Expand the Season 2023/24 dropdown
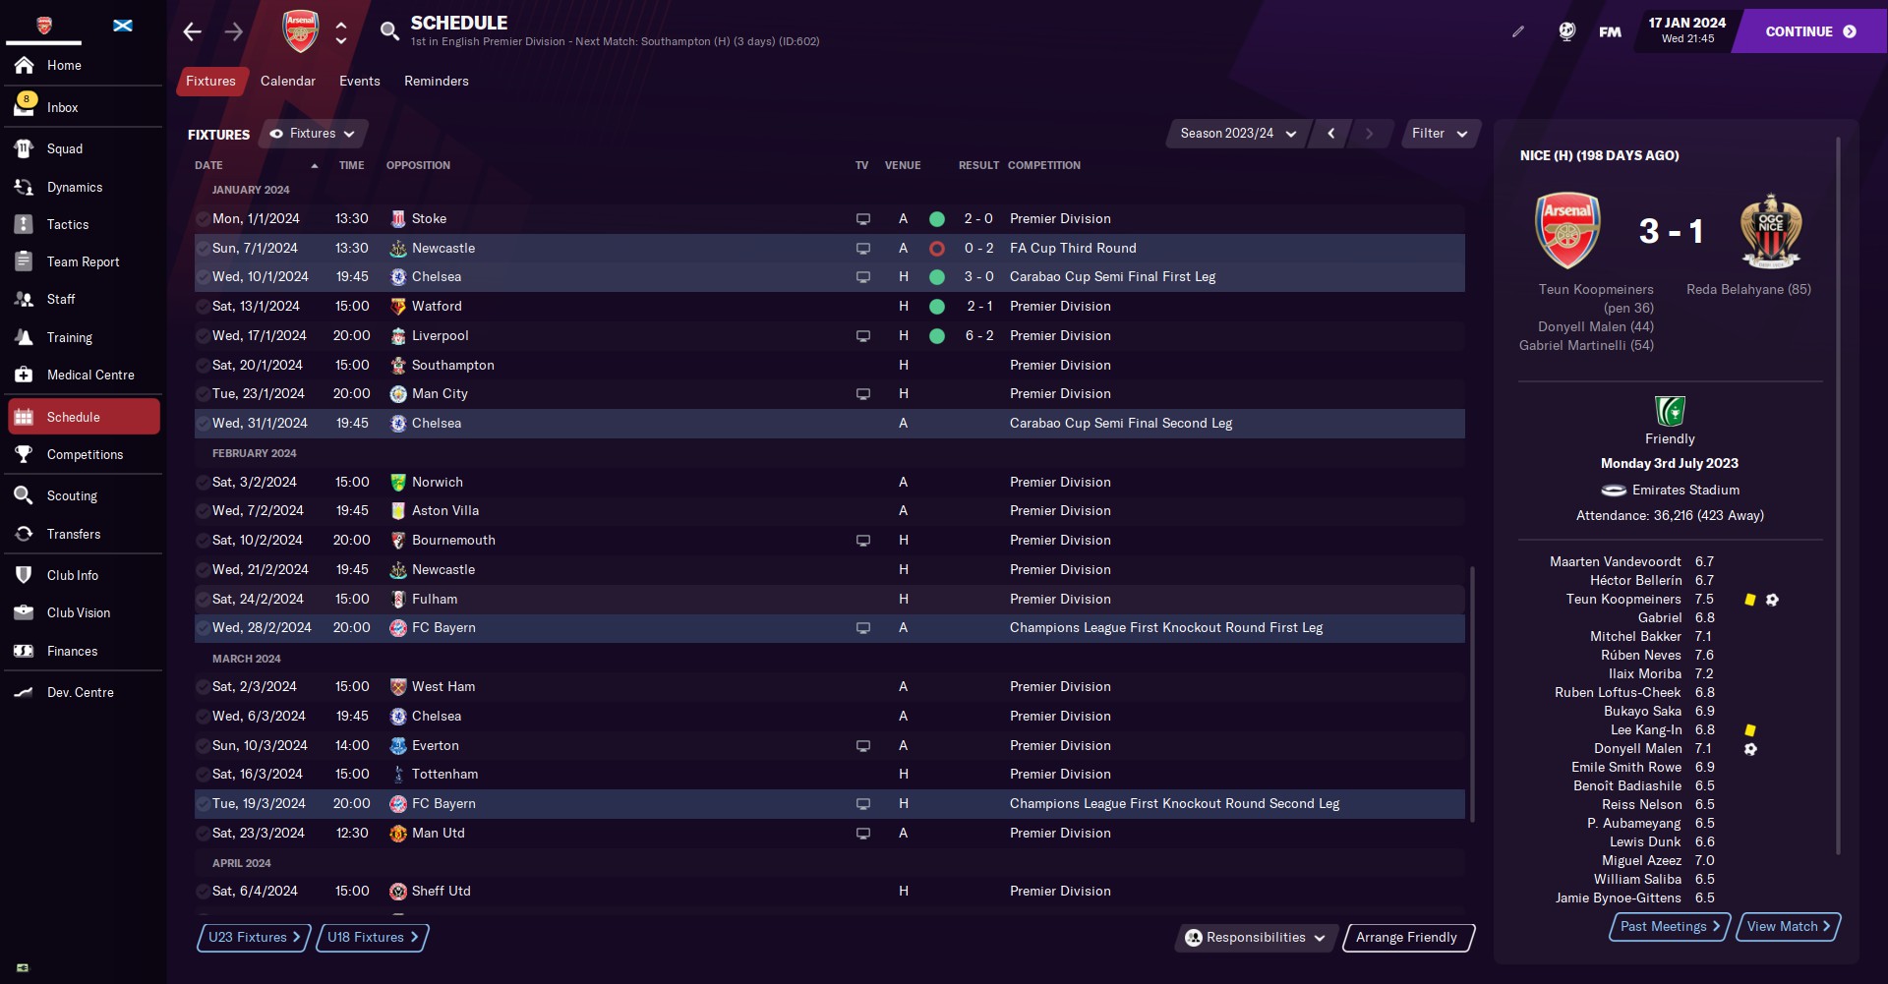 1237,134
